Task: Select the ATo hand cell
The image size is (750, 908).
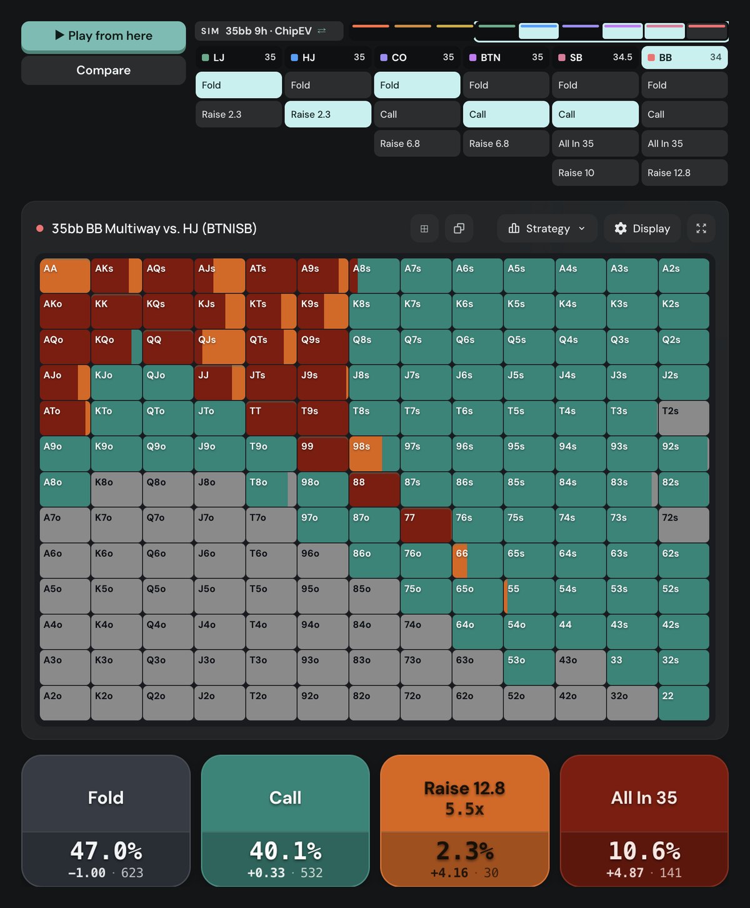Action: click(65, 418)
